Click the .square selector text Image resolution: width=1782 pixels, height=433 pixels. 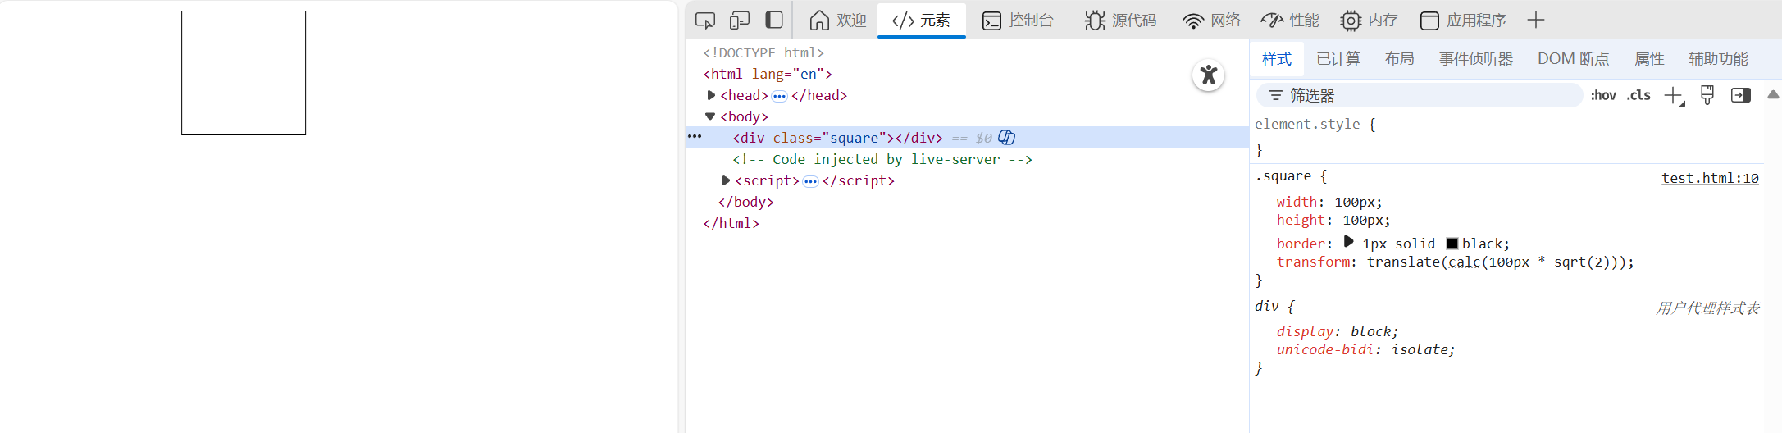[1283, 176]
